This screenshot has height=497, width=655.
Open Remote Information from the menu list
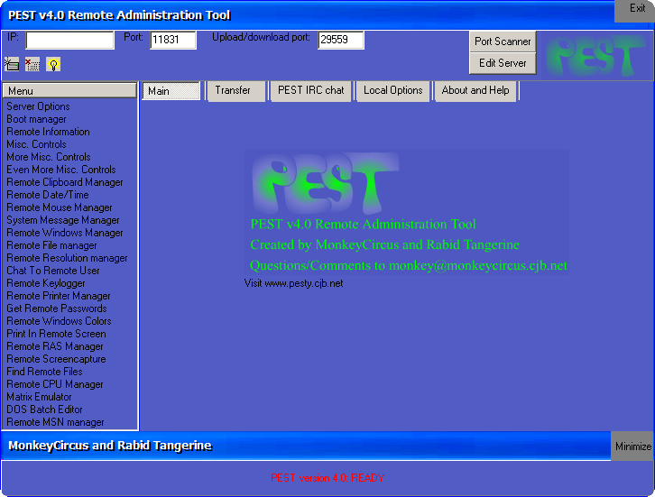[x=48, y=132]
